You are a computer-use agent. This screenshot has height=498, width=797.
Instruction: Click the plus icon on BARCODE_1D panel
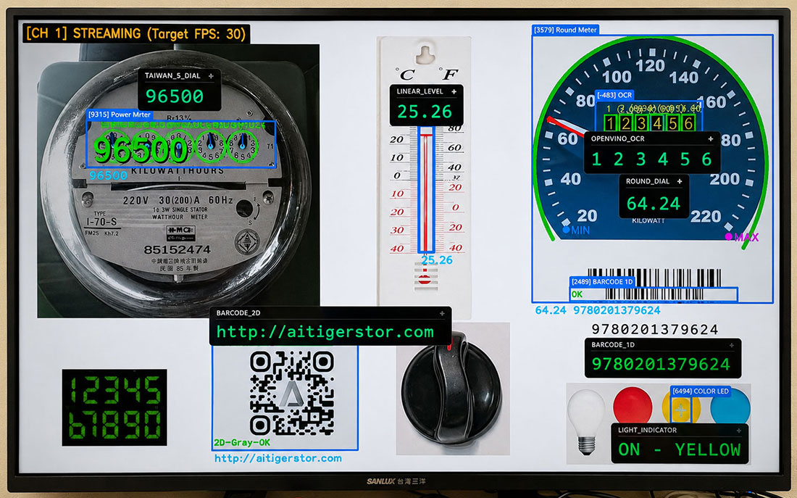(x=732, y=345)
